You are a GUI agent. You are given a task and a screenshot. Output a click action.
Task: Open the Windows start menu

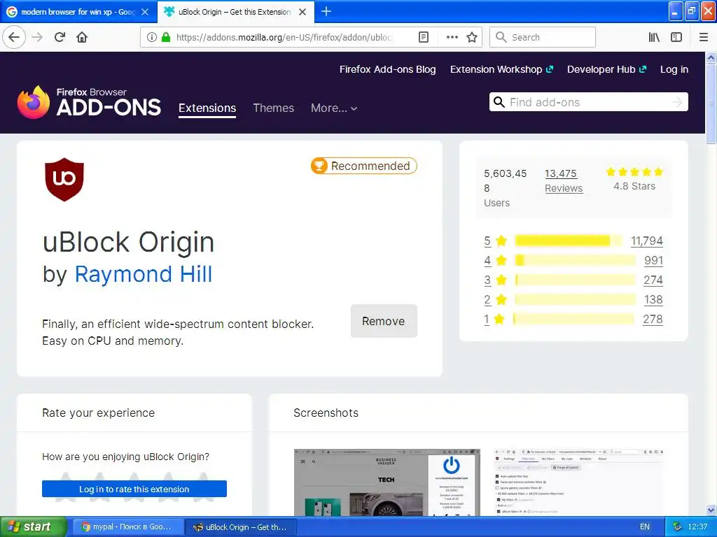tap(33, 527)
